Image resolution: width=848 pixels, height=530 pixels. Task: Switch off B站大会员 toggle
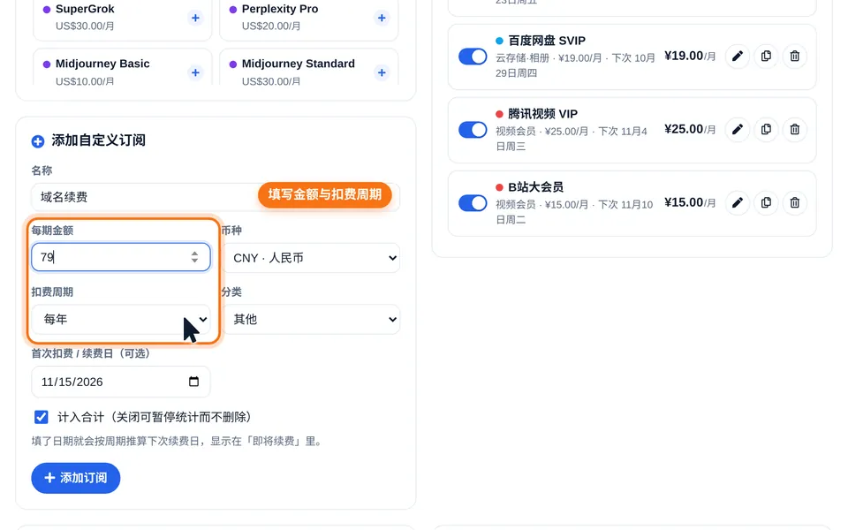[x=473, y=203]
